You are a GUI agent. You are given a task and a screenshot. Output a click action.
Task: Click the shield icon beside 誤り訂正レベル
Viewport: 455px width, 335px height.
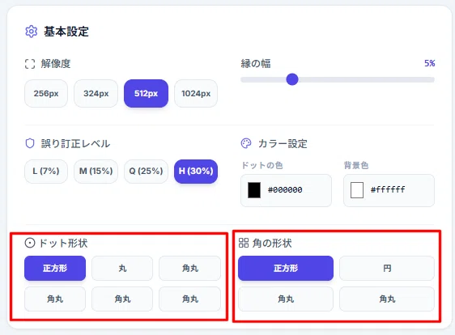[30, 143]
